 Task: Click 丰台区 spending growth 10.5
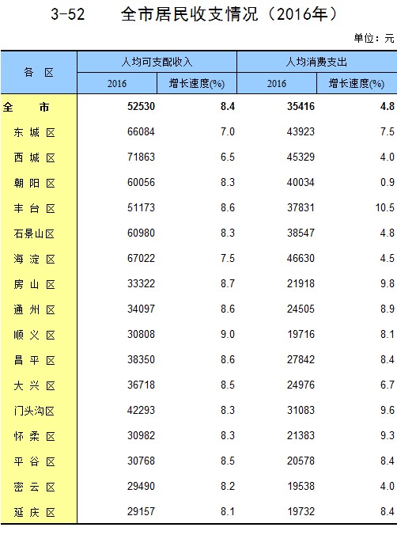coord(384,207)
